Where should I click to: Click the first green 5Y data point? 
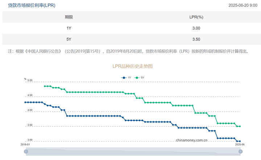point(45,86)
